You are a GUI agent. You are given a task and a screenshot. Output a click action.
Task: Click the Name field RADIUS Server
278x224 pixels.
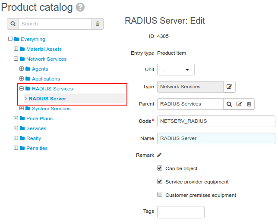216,138
